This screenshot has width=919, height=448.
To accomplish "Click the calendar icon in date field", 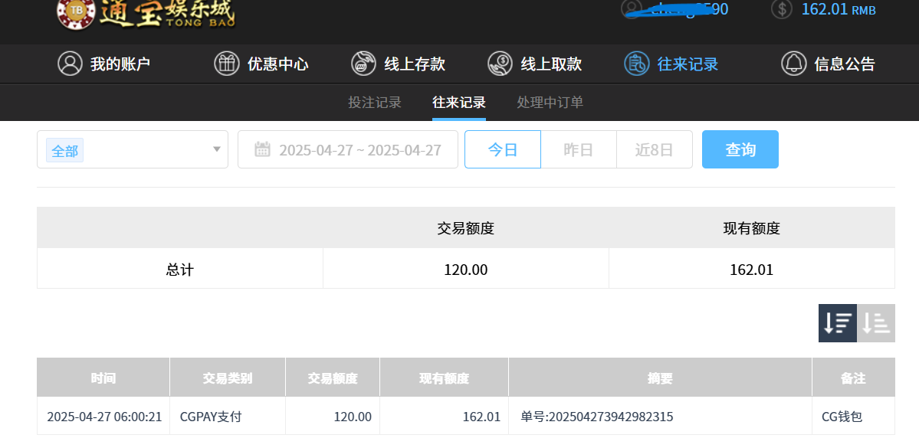I will point(262,149).
